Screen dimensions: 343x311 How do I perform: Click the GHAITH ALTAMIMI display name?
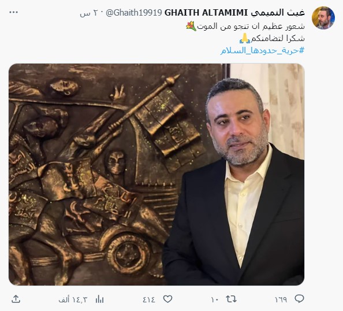pos(206,13)
